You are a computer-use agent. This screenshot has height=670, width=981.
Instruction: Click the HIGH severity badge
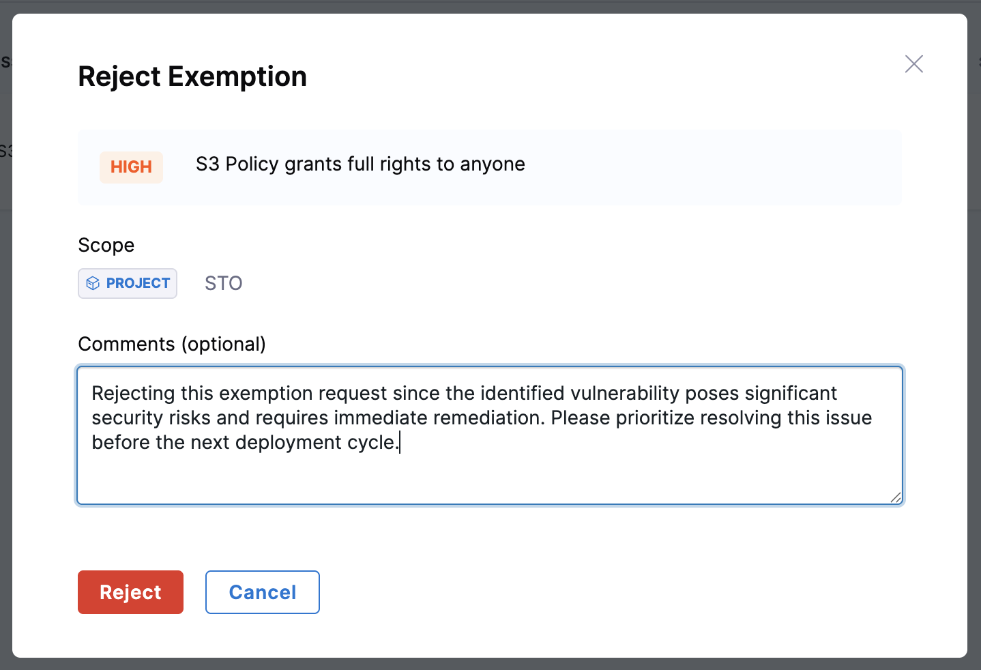click(x=131, y=167)
